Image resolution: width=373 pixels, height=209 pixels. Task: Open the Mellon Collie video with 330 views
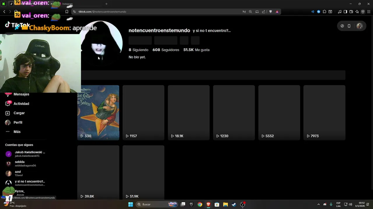point(98,113)
